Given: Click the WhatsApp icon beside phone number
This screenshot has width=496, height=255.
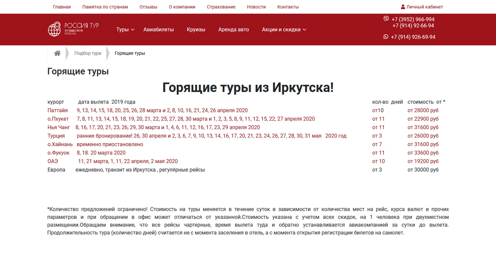Looking at the screenshot, I should (x=386, y=37).
